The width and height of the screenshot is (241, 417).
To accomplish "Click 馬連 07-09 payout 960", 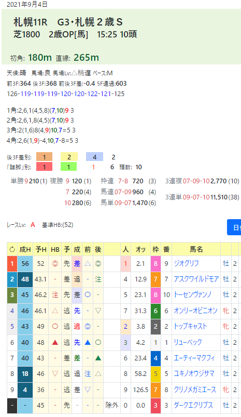I will click(138, 192).
